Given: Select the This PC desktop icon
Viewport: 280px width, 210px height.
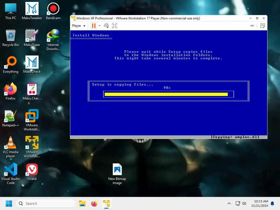Looking at the screenshot, I should (x=11, y=11).
